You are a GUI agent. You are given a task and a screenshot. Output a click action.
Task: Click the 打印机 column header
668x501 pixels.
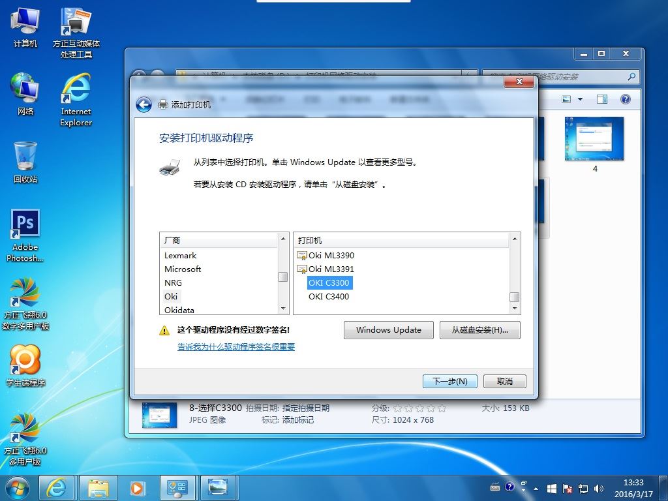(402, 240)
